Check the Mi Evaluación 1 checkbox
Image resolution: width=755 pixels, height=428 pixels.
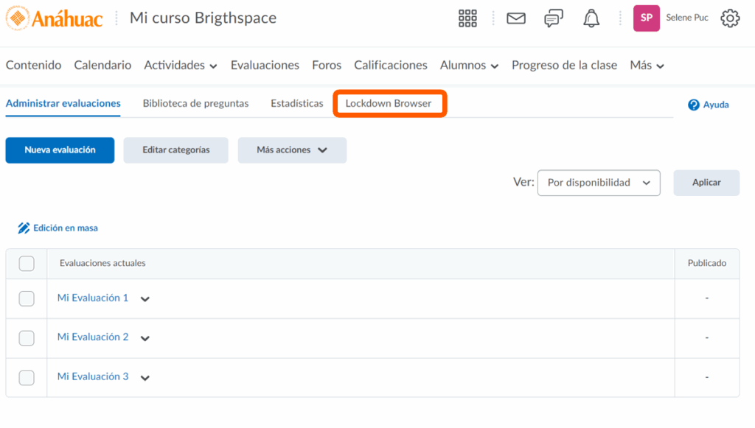27,298
